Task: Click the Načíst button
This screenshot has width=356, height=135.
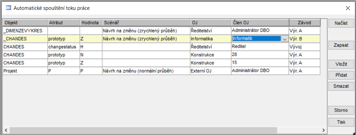Action: [341, 23]
